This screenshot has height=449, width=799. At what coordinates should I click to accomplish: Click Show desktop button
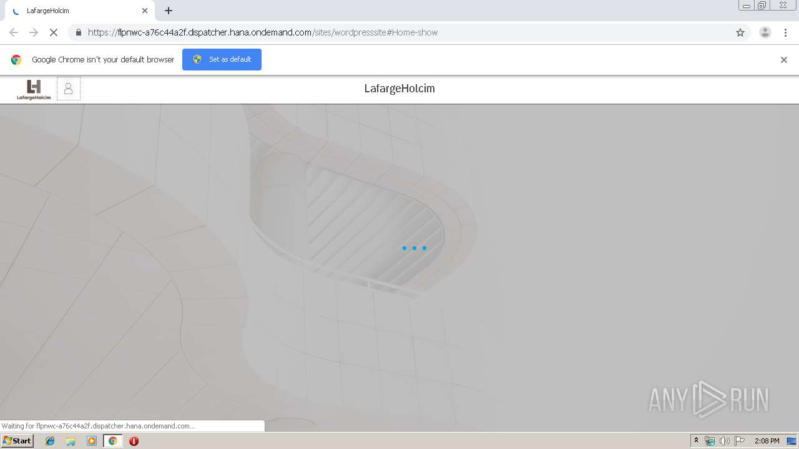pyautogui.click(x=792, y=441)
